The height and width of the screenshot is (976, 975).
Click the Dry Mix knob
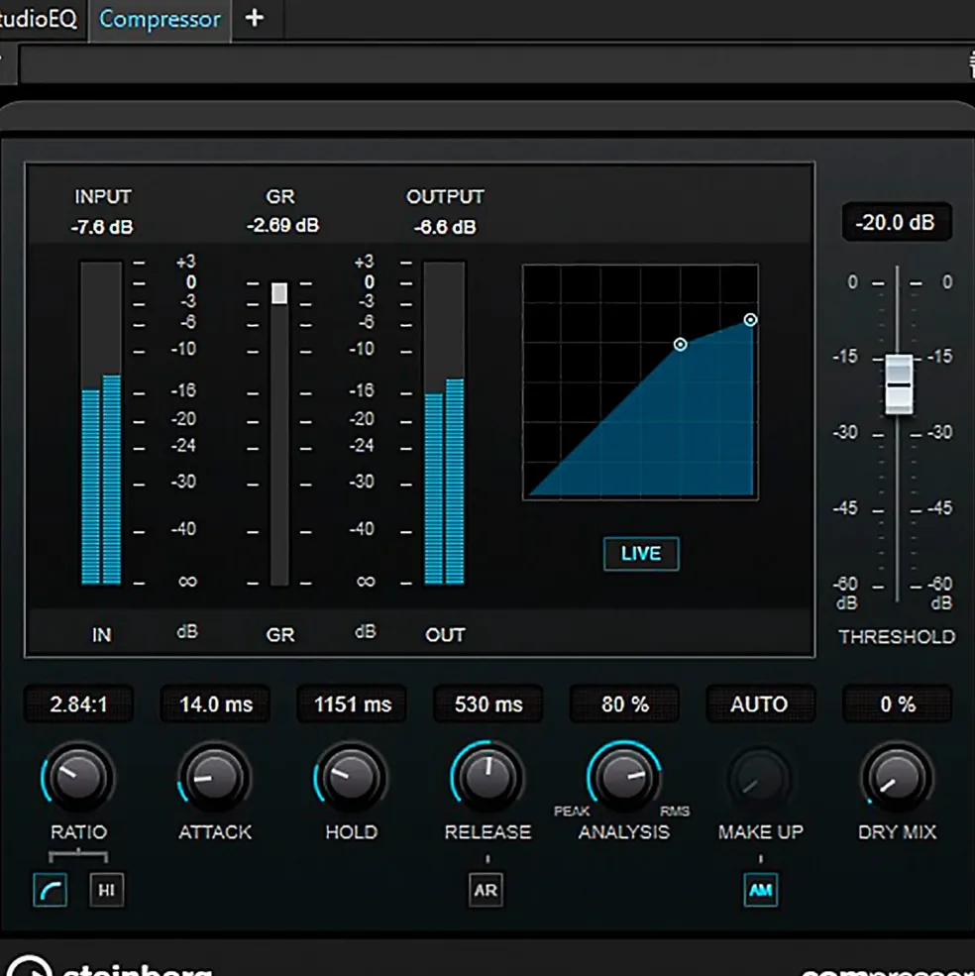[x=897, y=778]
